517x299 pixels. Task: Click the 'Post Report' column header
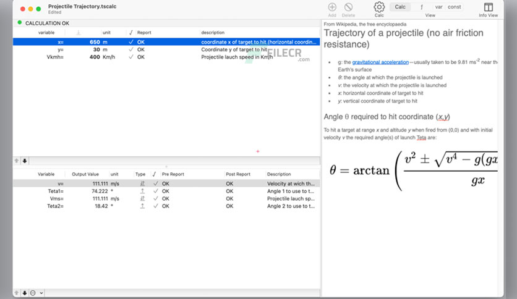point(238,174)
